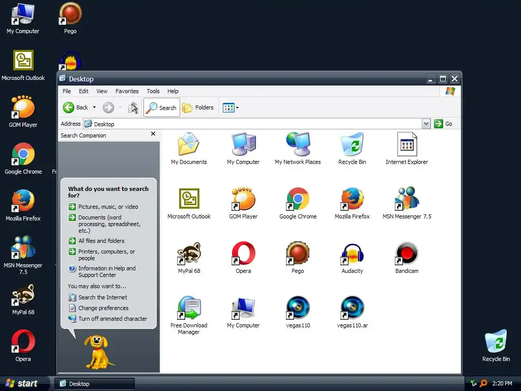521x391 pixels.
Task: Click the Windows flag logo in window
Action: point(450,91)
